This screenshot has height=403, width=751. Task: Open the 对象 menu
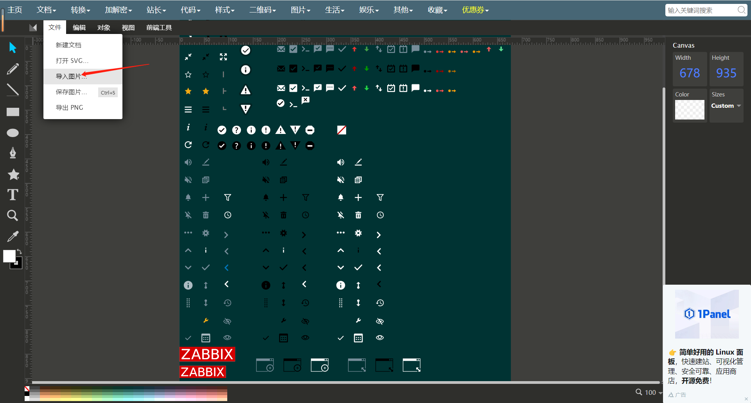(104, 27)
